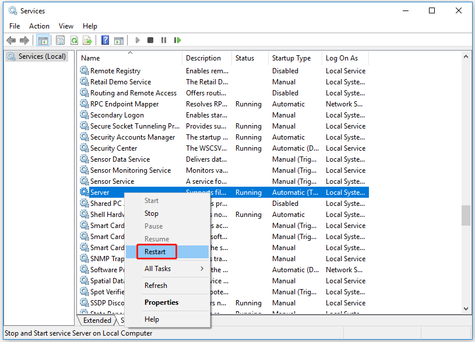Expand the All Tasks submenu
475x342 pixels.
pyautogui.click(x=167, y=269)
